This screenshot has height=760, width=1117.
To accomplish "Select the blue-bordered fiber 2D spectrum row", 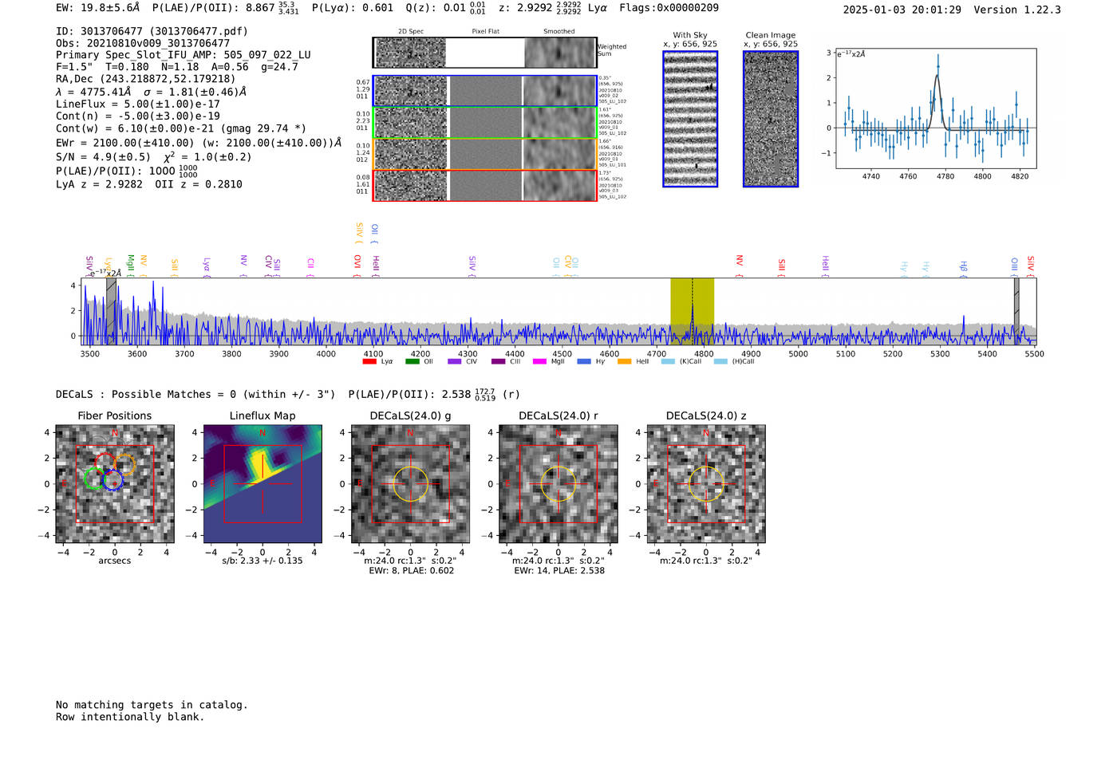I will pyautogui.click(x=484, y=91).
